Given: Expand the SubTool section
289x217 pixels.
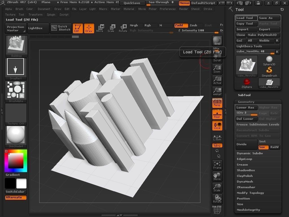Looking at the screenshot, I should [x=244, y=95].
